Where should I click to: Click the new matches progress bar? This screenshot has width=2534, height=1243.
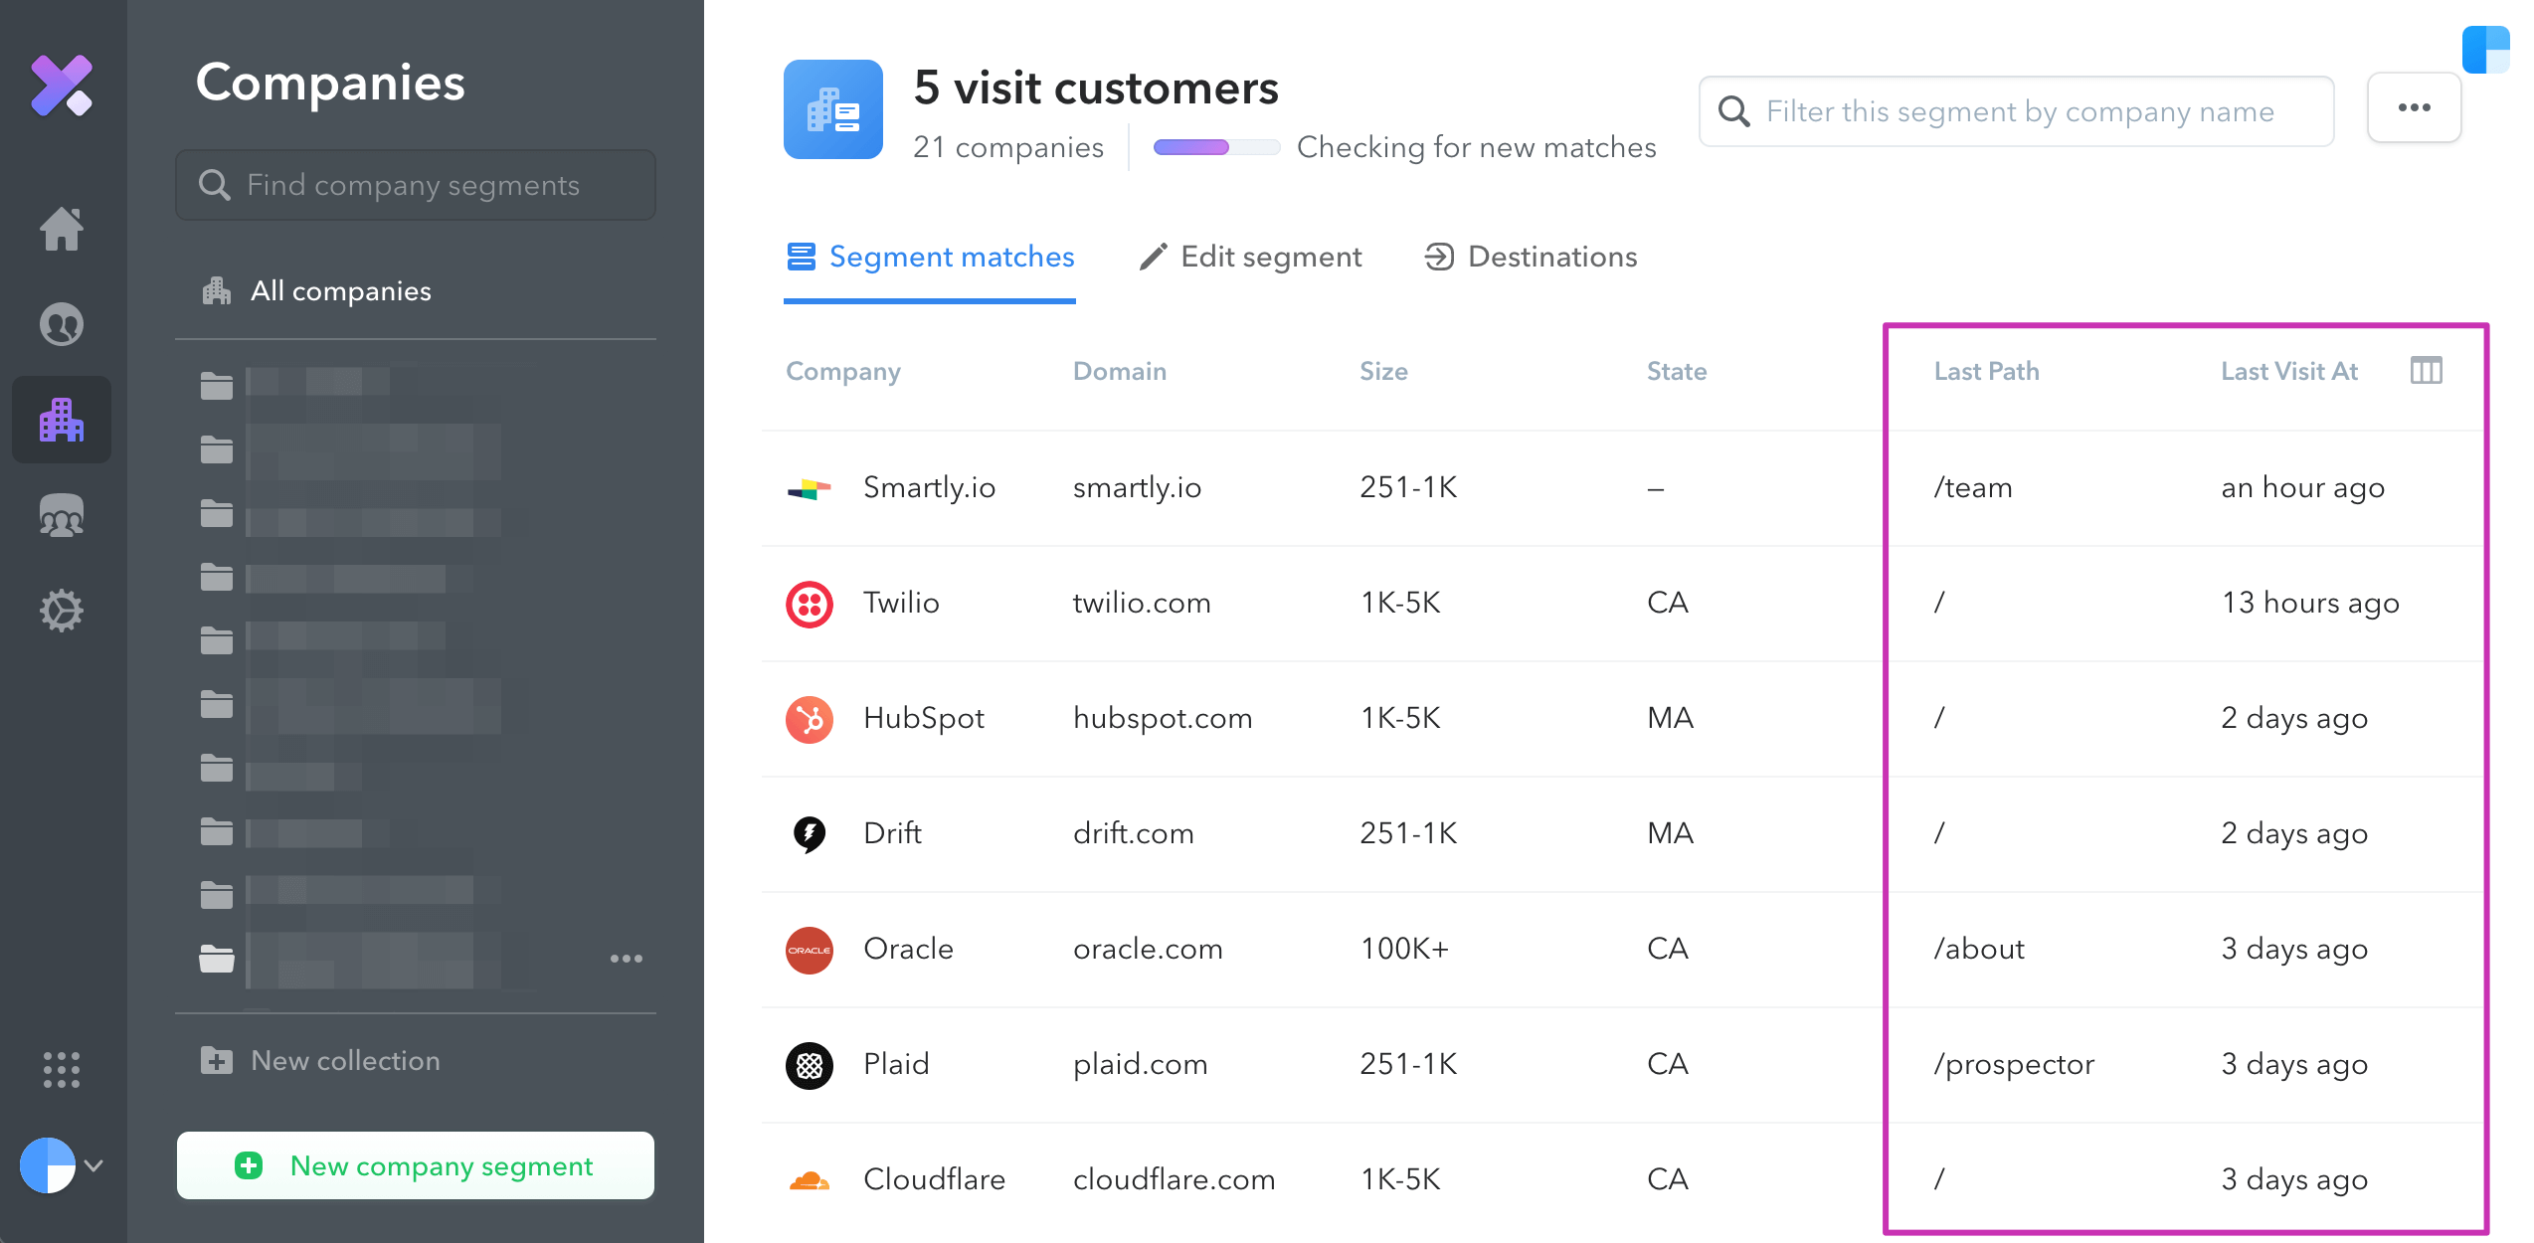(1215, 147)
